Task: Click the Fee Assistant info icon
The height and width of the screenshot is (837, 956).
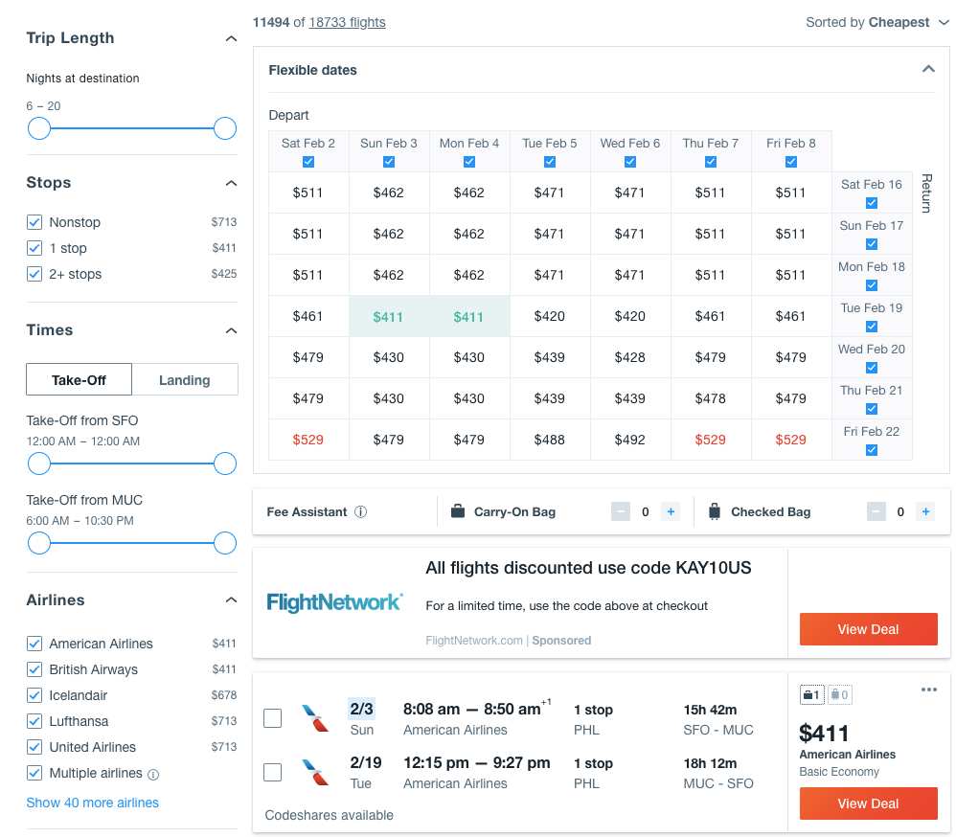Action: pyautogui.click(x=360, y=512)
